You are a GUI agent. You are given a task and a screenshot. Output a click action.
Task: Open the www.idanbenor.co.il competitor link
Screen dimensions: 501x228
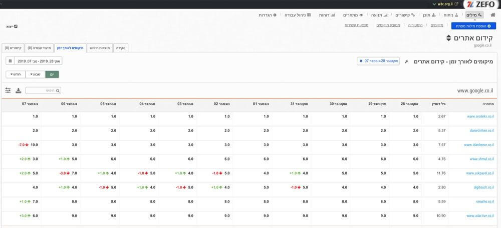click(479, 145)
